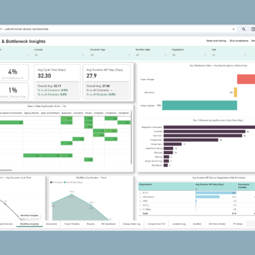Click the Approved column header in matrix
Image resolution: width=255 pixels, height=255 pixels.
67,113
